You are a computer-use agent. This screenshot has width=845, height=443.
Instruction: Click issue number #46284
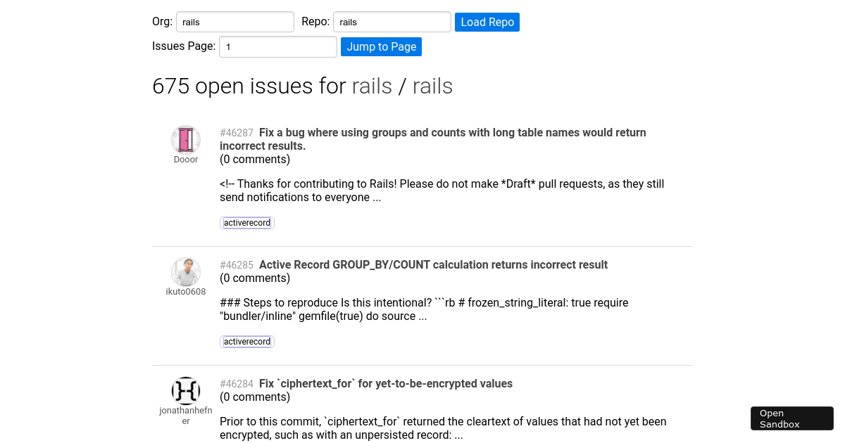tap(237, 383)
